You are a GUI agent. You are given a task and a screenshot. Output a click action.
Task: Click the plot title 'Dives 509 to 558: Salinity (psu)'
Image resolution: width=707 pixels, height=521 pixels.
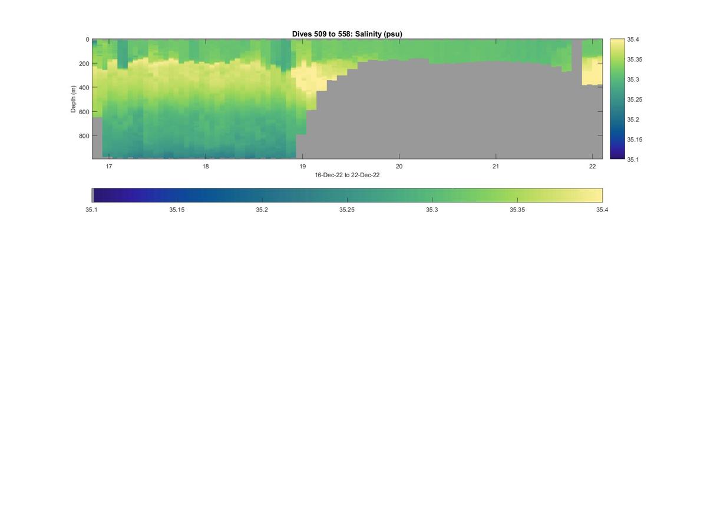pyautogui.click(x=347, y=34)
